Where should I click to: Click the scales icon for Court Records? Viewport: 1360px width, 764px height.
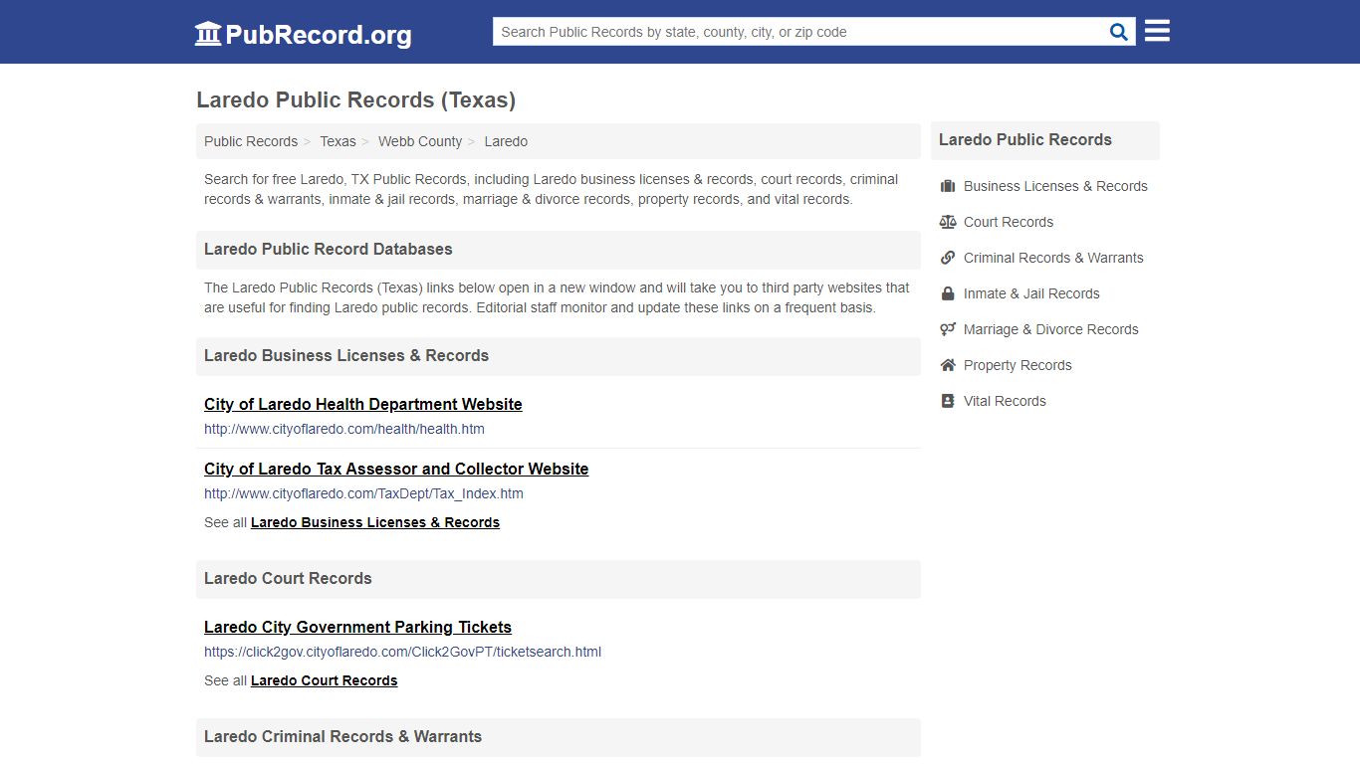pos(948,222)
